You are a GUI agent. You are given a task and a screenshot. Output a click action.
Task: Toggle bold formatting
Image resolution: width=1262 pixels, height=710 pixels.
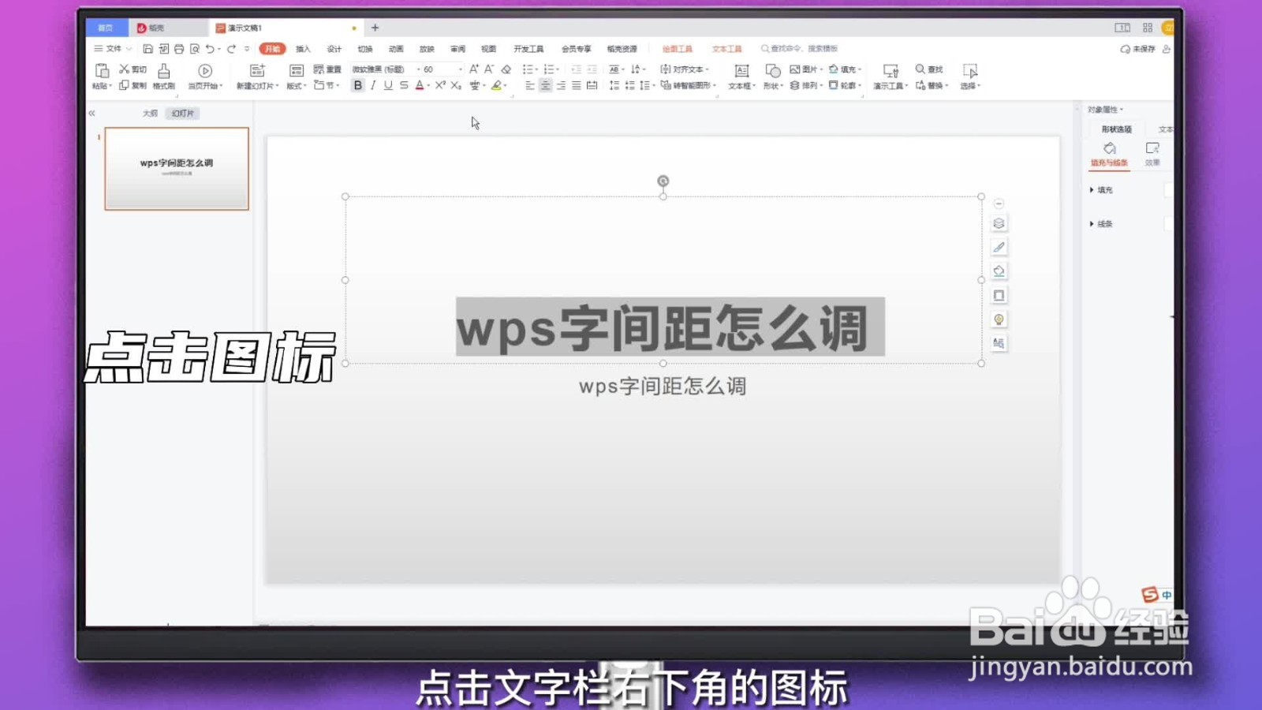357,85
